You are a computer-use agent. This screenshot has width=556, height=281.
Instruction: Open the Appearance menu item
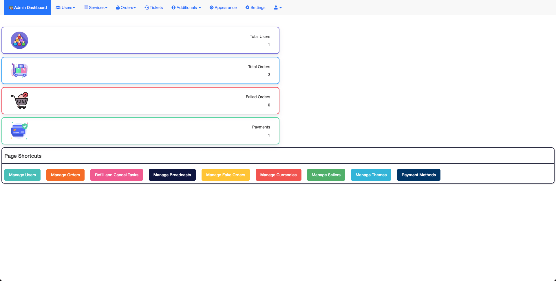[x=225, y=8]
